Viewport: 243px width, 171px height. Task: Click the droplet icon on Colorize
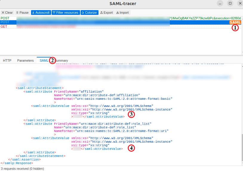82,13
